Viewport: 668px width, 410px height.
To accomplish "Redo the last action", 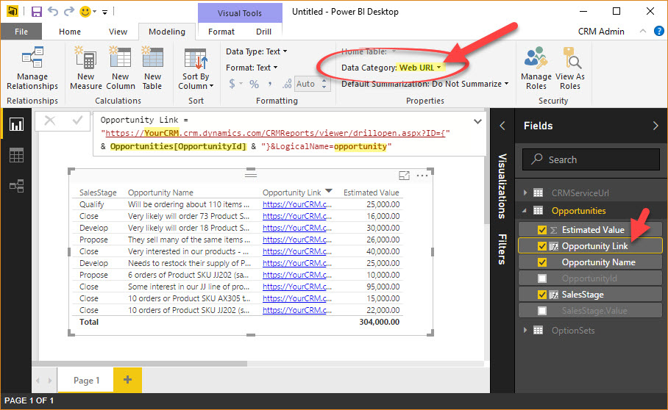I will [x=68, y=12].
